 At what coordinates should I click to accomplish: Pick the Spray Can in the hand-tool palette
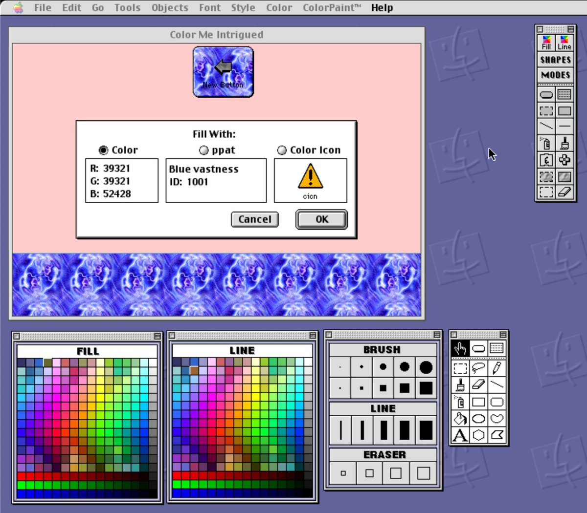460,402
